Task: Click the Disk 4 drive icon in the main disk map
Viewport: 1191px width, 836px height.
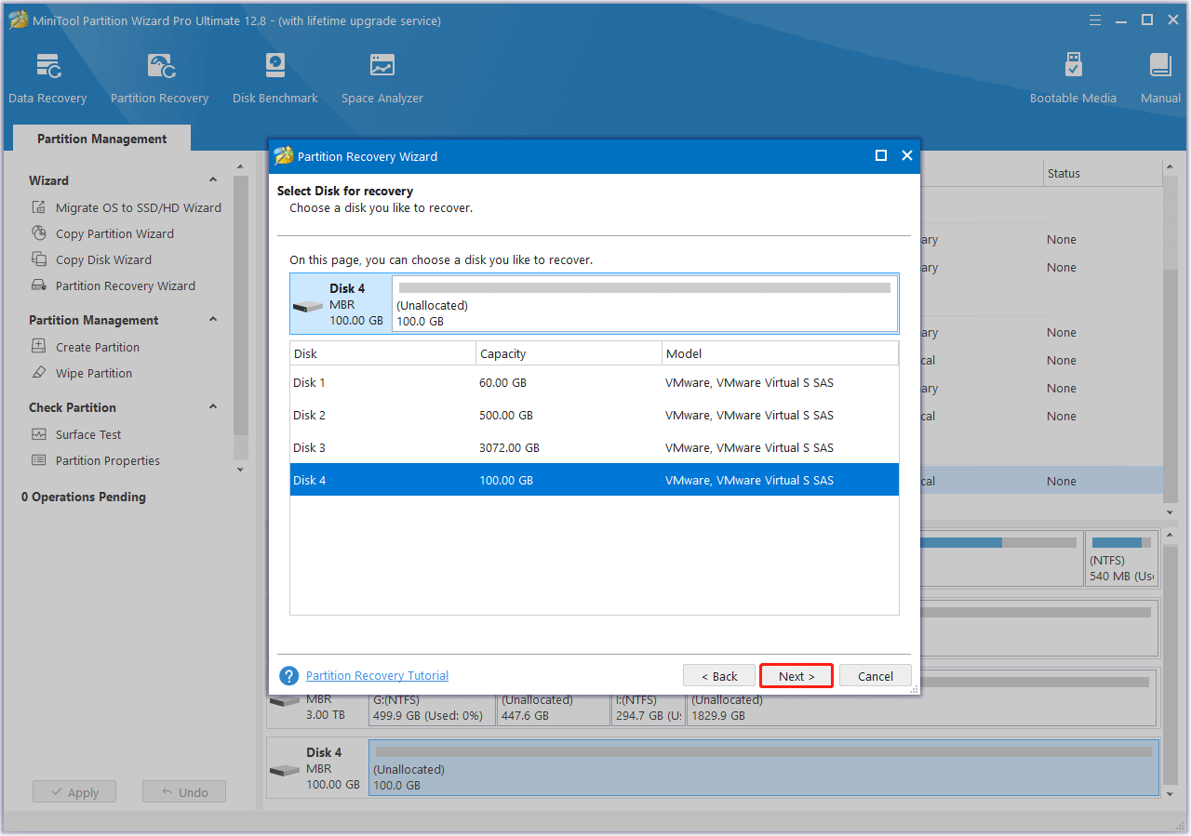Action: click(x=284, y=771)
